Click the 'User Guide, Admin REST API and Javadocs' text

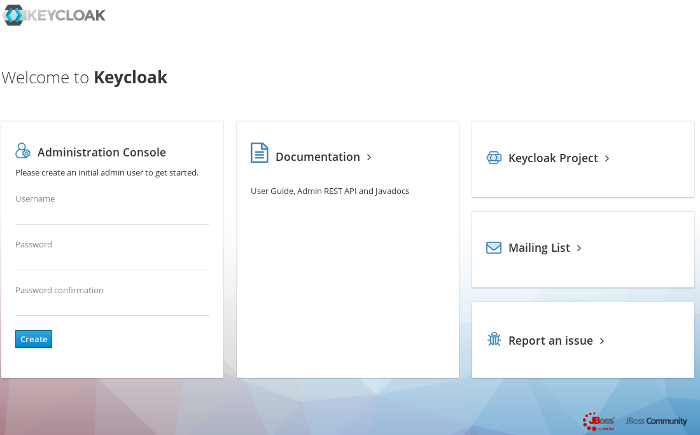(330, 191)
